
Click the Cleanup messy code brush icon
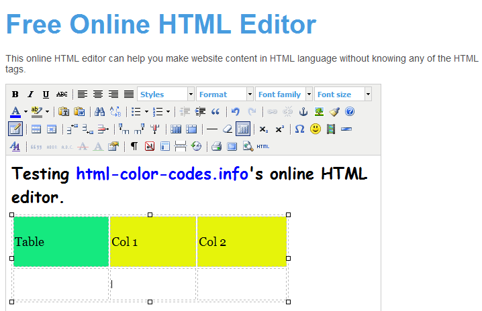[x=334, y=112]
